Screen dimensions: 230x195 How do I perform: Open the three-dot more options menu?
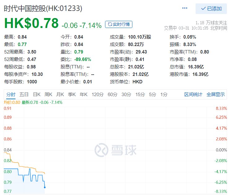pos(184,8)
